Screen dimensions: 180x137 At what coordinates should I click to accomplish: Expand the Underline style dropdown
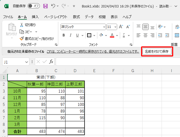(x=82, y=35)
